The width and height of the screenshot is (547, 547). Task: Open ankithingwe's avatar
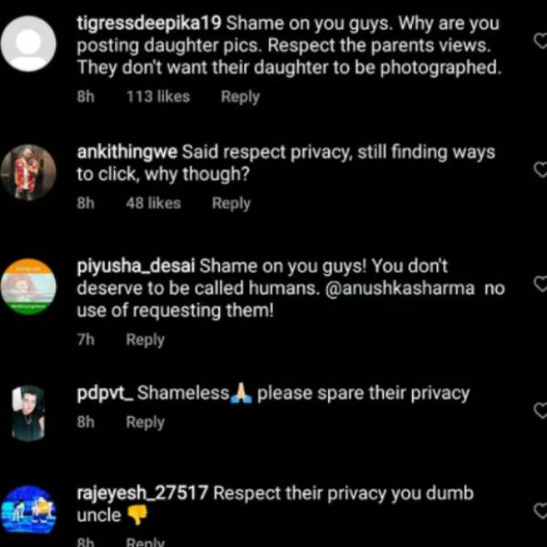[x=28, y=171]
